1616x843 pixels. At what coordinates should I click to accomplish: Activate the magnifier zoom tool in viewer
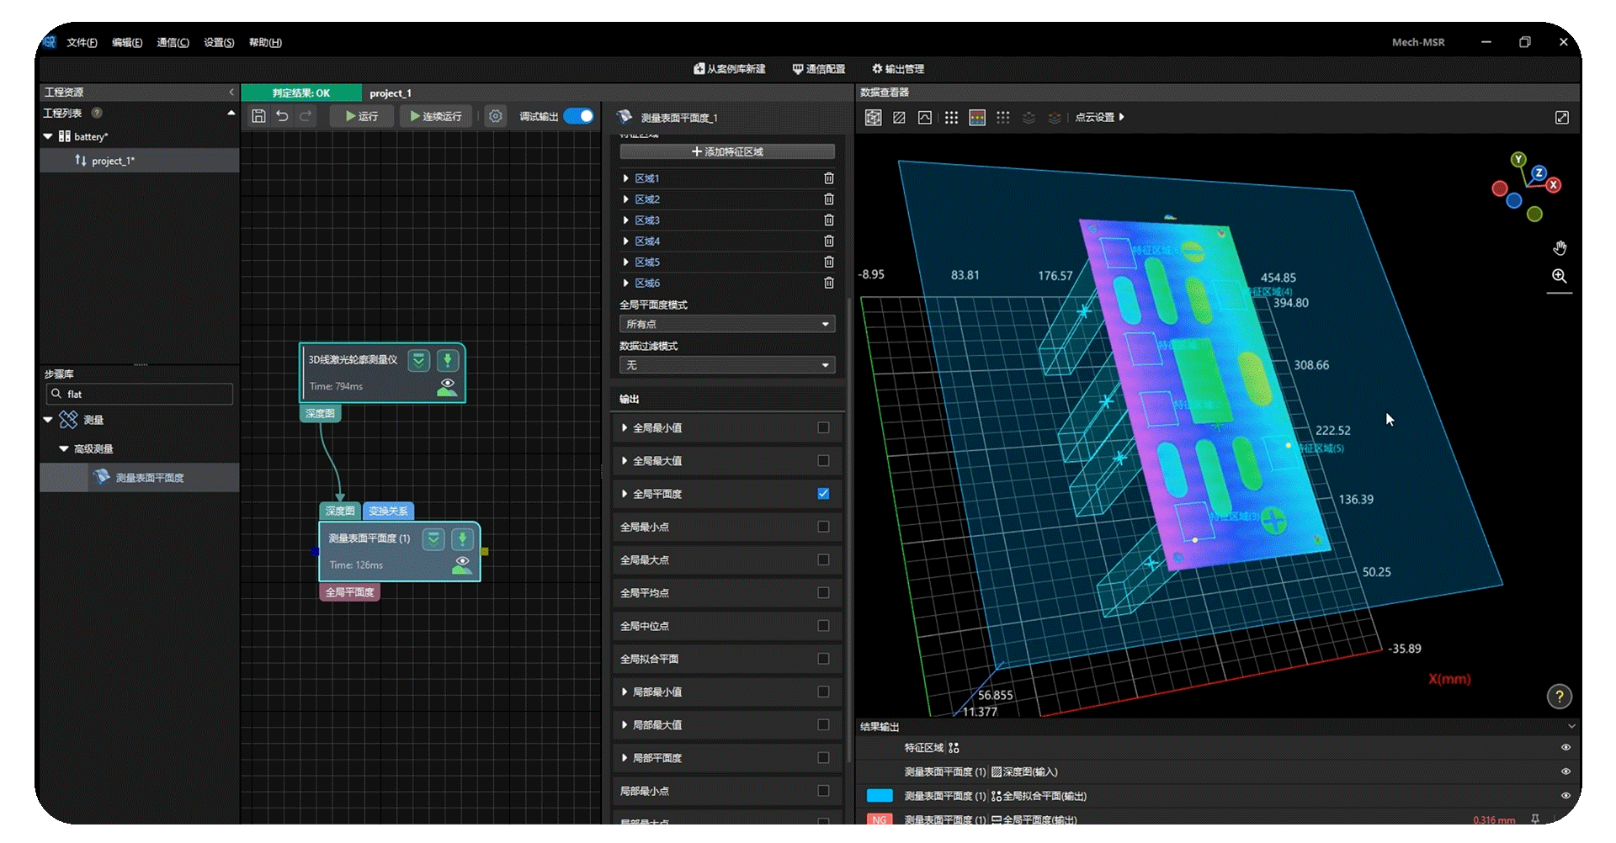[1560, 276]
